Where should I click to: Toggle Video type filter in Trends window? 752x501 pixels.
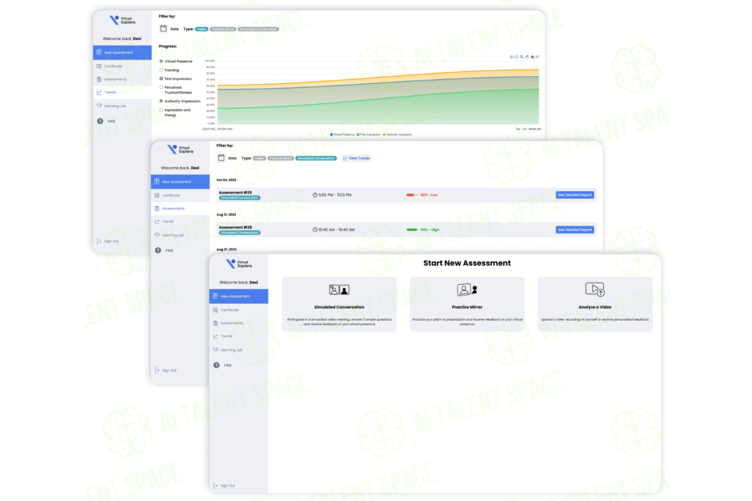(202, 29)
